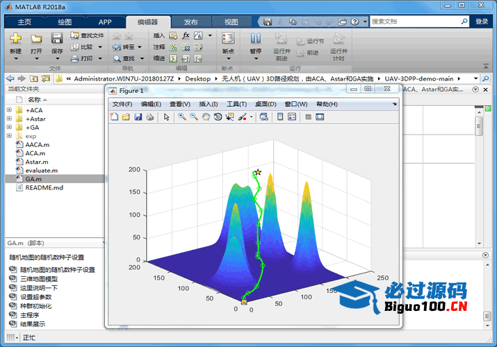497x347 pixels.
Task: Open the Brush tool color dropdown arrow
Action: coord(251,117)
